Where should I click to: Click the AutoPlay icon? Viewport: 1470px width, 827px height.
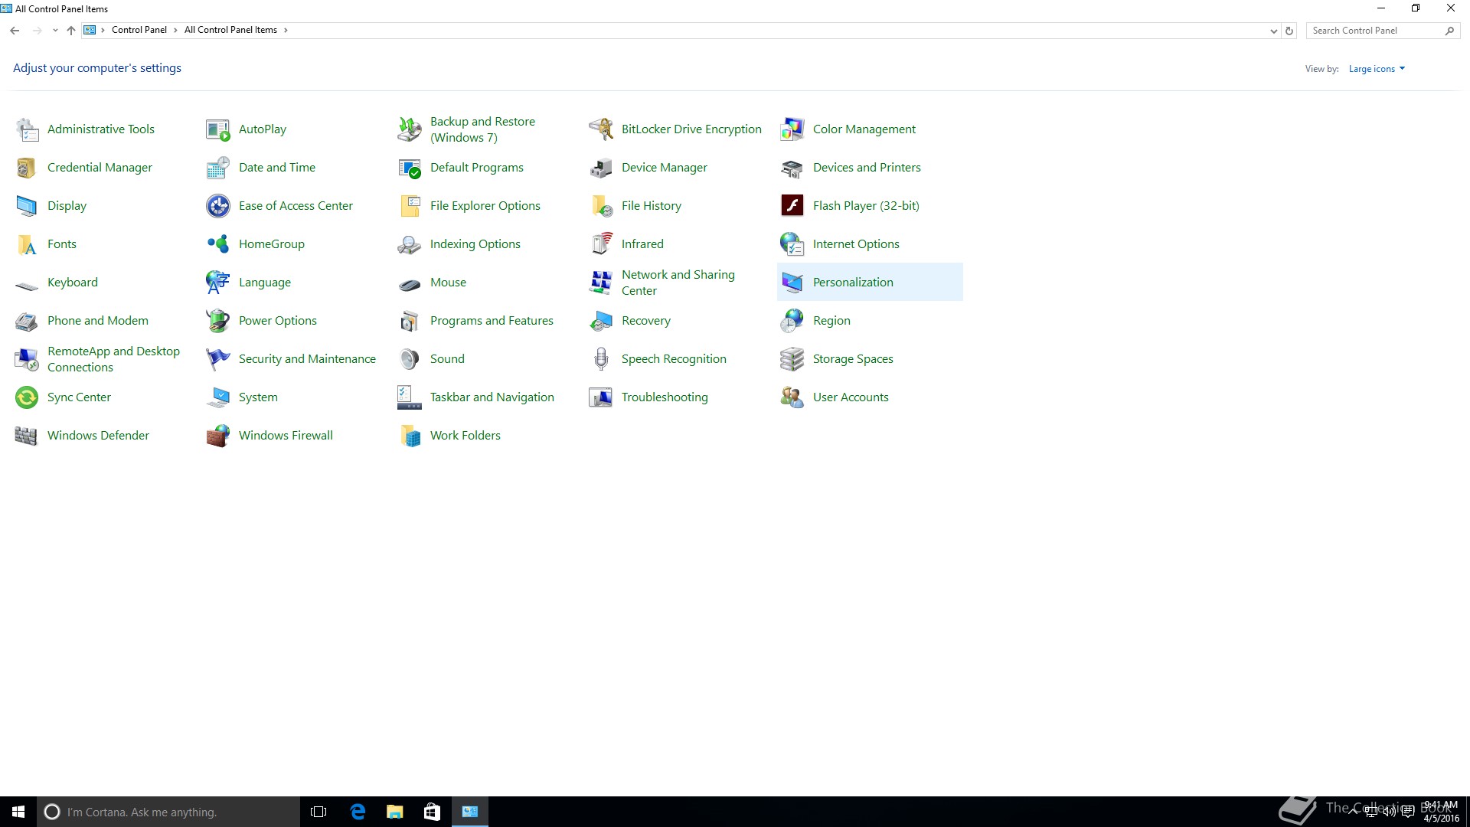pyautogui.click(x=218, y=129)
